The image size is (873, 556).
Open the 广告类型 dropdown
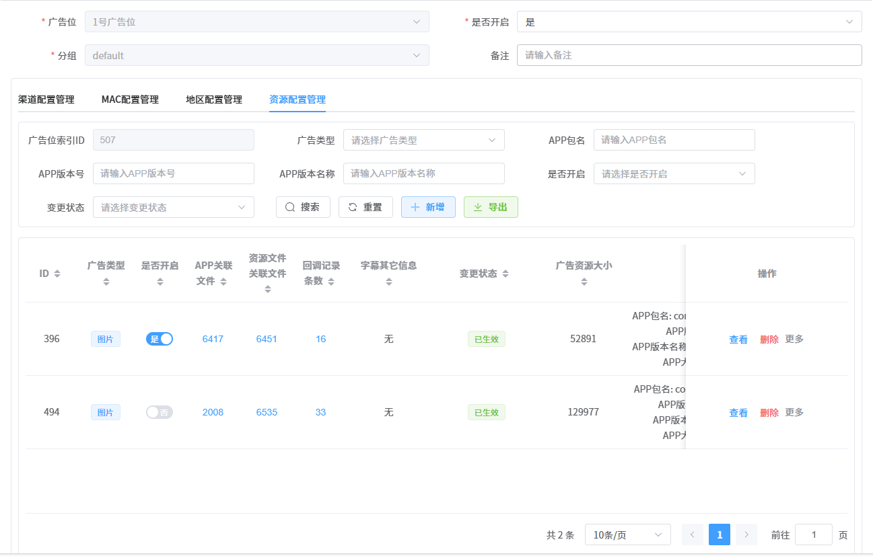click(x=424, y=140)
